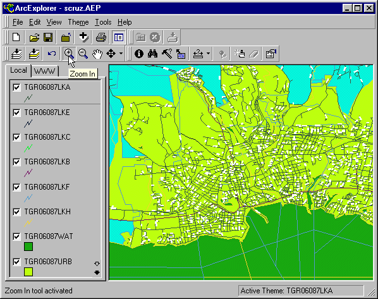Viewport: 378px width, 299px height.
Task: Select the Query Builder hammer tool
Action: [x=167, y=54]
